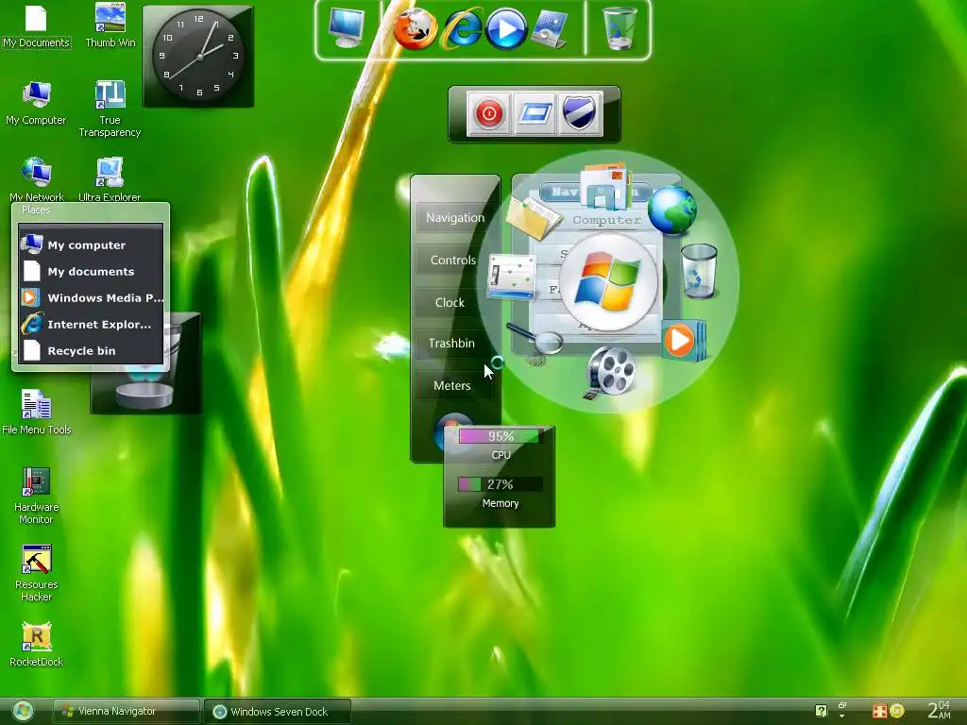
Task: Launch Firefox from the top dock
Action: [x=416, y=29]
